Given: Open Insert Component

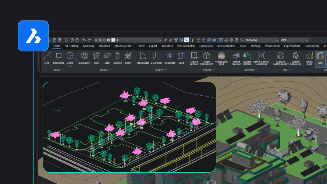Looking at the screenshot, I should click(206, 59).
